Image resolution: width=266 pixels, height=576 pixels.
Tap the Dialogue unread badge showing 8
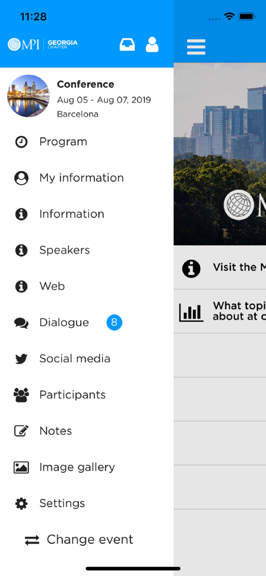point(114,323)
